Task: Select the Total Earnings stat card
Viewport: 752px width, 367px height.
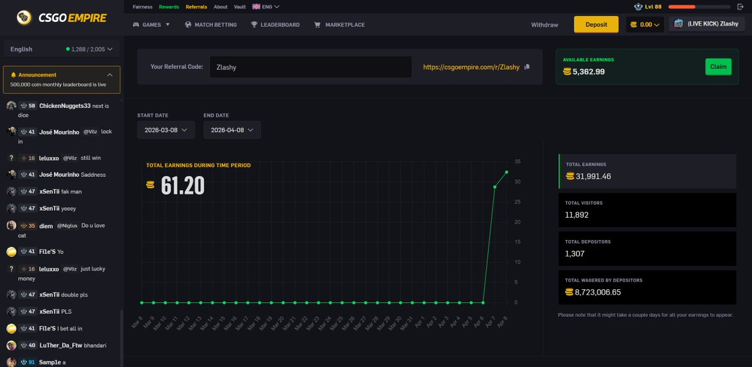Action: (x=647, y=171)
